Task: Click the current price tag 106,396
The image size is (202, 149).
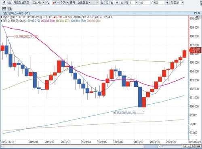Action: 196,50
